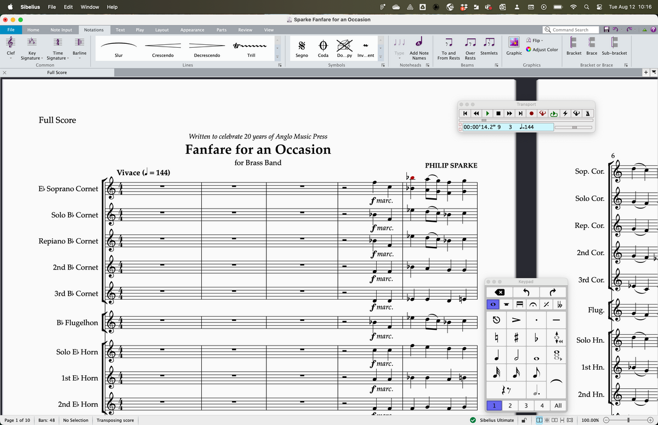Collapse the ribbon with the green triangle
Screen dimensions: 658x425
point(644,30)
